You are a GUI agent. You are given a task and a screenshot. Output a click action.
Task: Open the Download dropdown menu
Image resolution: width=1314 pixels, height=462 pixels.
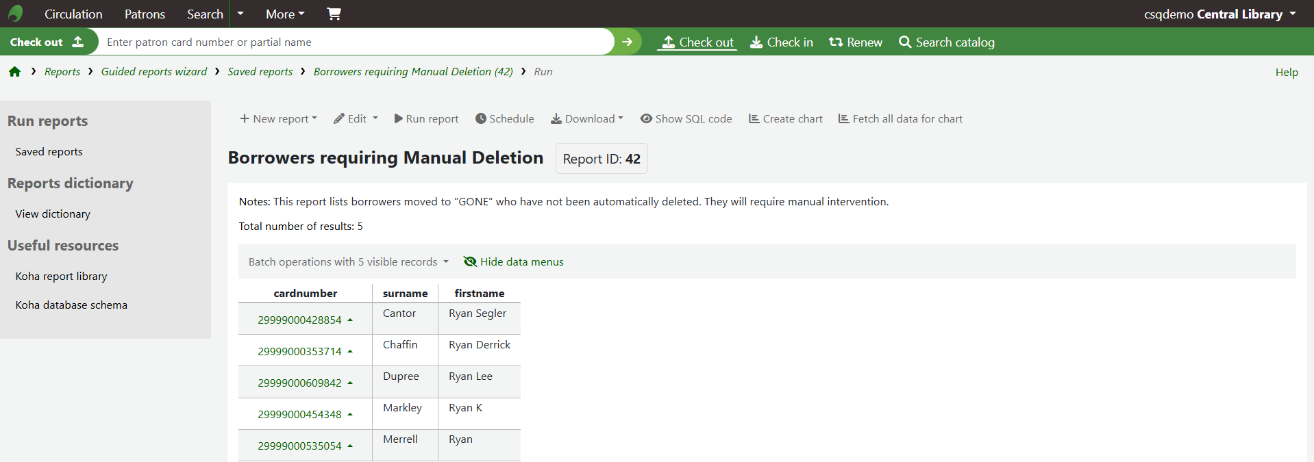pyautogui.click(x=587, y=119)
